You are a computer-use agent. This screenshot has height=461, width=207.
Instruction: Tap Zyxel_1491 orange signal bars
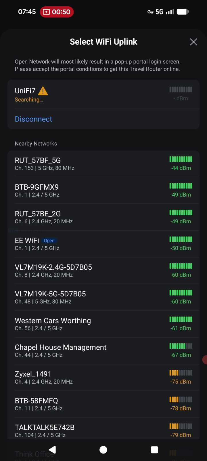tap(181, 373)
